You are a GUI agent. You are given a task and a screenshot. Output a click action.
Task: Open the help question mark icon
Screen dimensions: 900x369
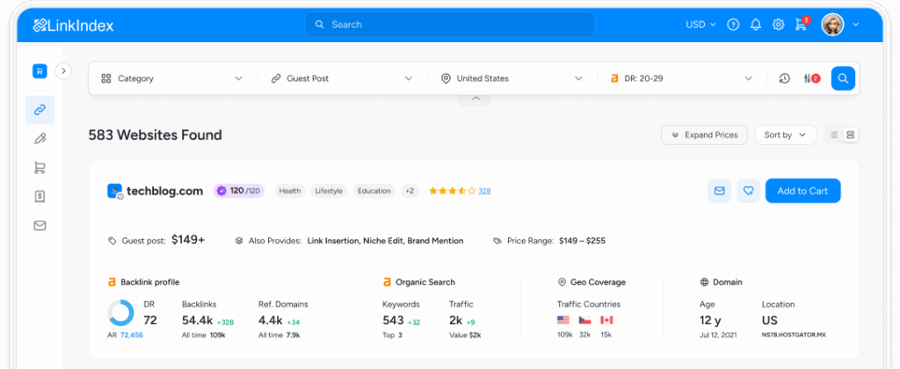(733, 25)
